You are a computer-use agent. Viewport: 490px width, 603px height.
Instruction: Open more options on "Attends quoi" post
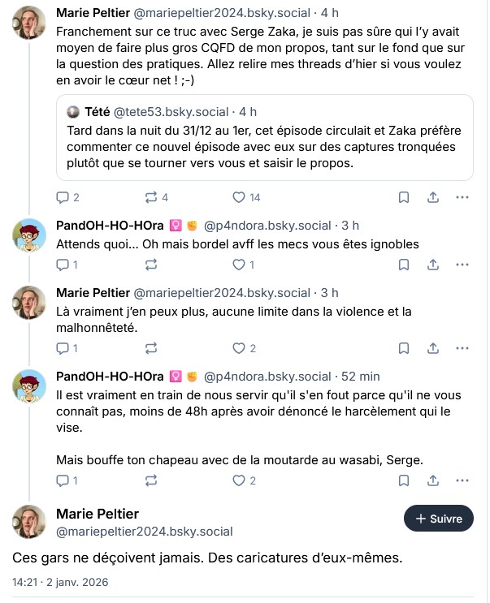click(x=462, y=265)
